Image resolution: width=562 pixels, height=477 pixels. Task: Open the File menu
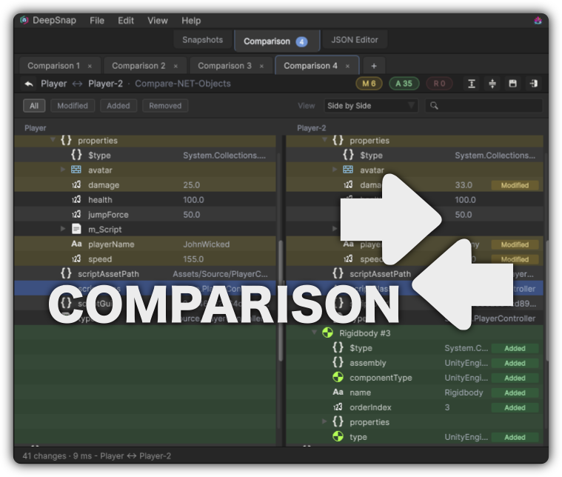pyautogui.click(x=97, y=21)
